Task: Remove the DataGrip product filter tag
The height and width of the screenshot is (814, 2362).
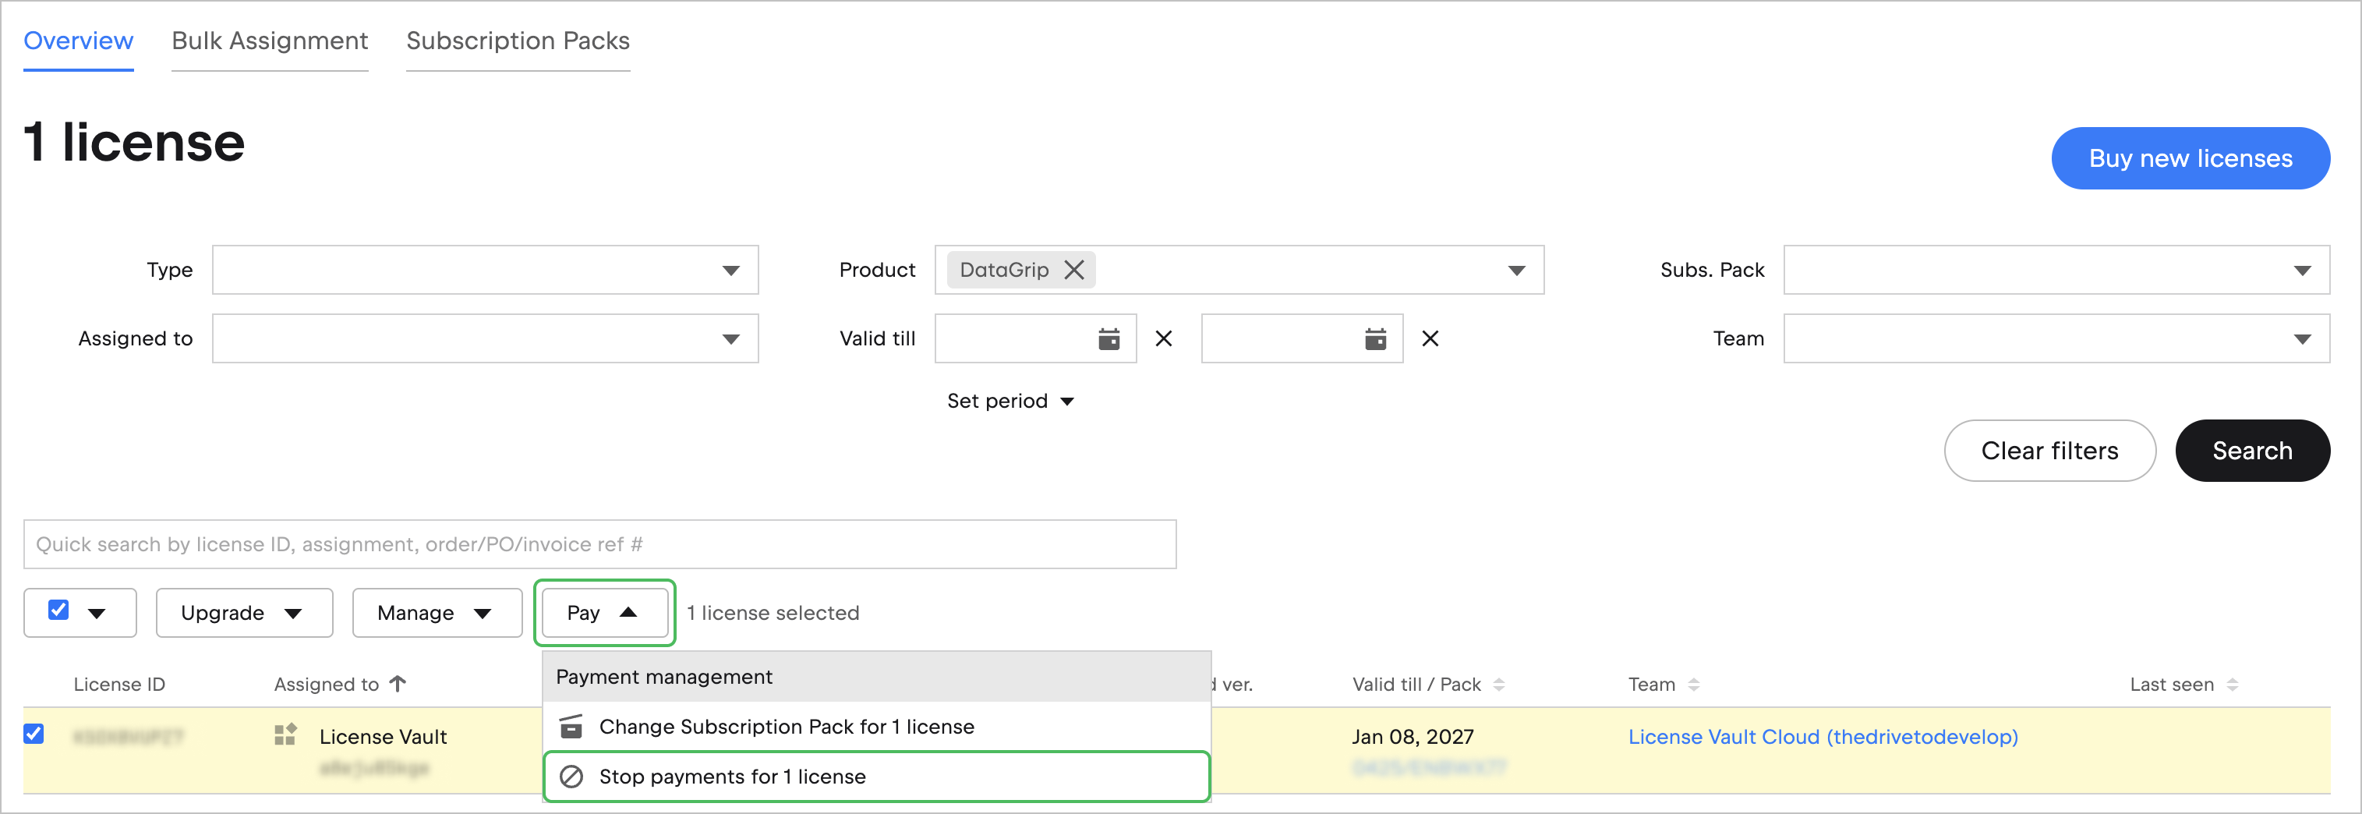Action: 1073,270
